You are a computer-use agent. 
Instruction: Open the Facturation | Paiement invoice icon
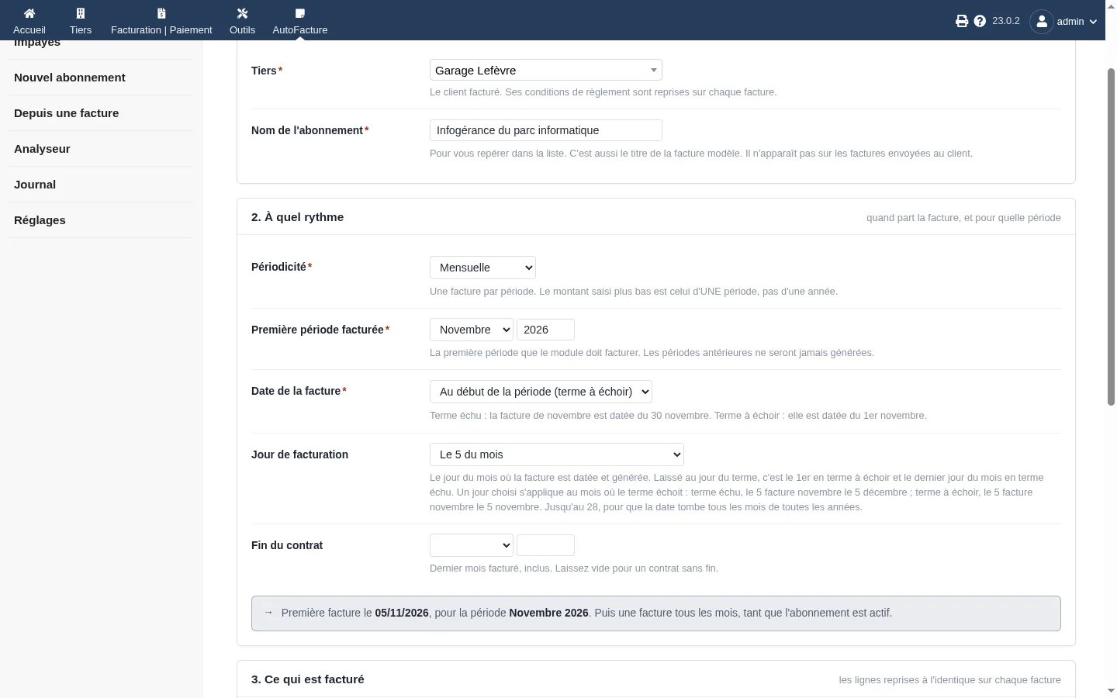pyautogui.click(x=161, y=13)
